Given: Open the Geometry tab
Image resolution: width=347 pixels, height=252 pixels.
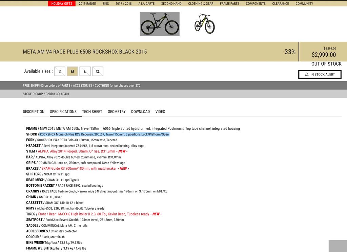Looking at the screenshot, I should (117, 112).
